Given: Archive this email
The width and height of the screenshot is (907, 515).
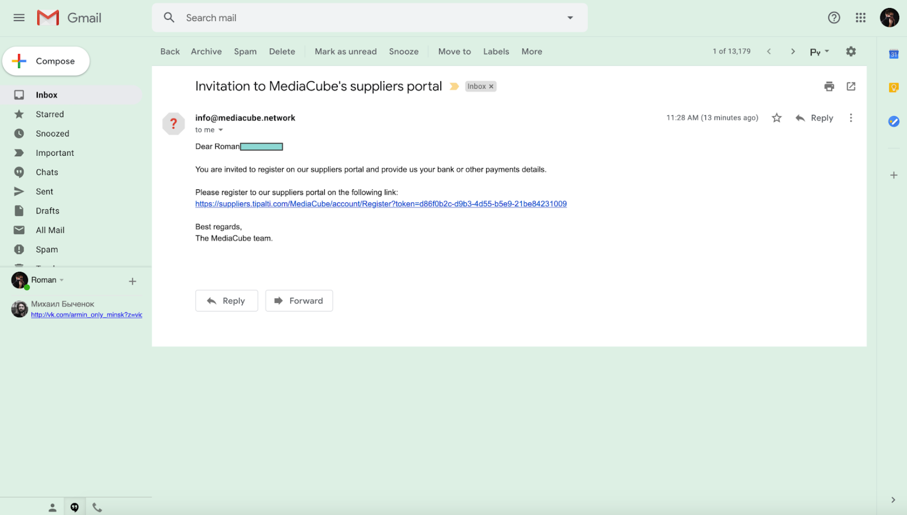Looking at the screenshot, I should (x=206, y=51).
